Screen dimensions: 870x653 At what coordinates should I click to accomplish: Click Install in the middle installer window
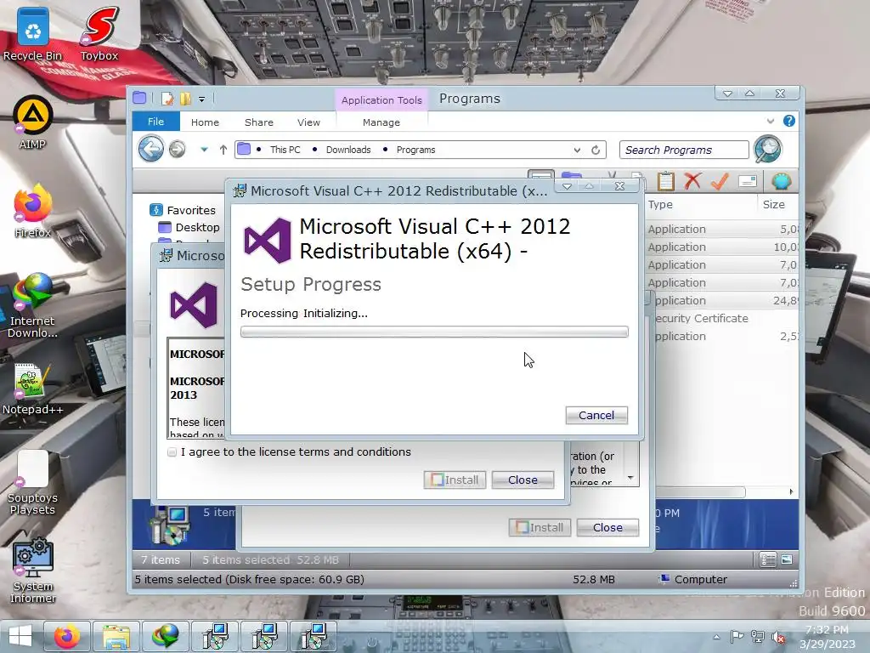click(x=455, y=480)
